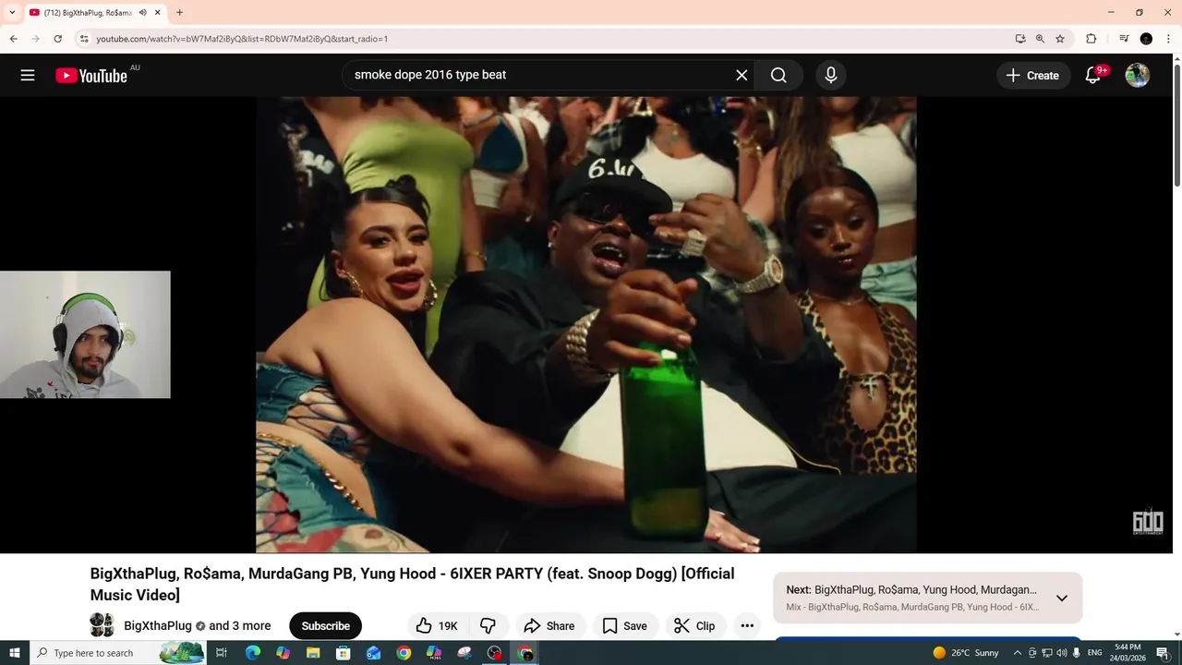Start voice search with the microphone
Screen dimensions: 1182x665
[x=831, y=75]
